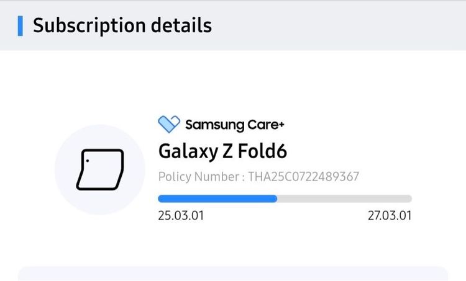Click the gray remaining part of coverage bar
This screenshot has width=466, height=281.
click(x=344, y=198)
